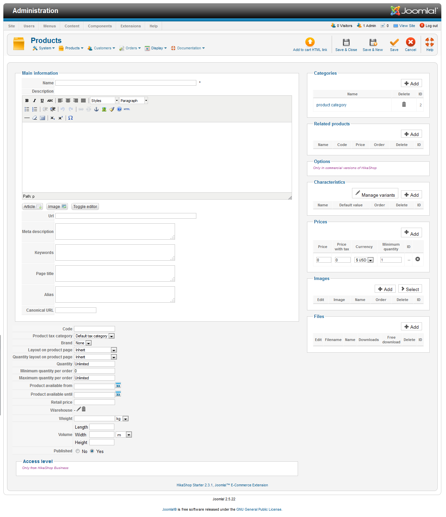Clean up messy code with the broom icon
The height and width of the screenshot is (517, 446).
tap(112, 109)
